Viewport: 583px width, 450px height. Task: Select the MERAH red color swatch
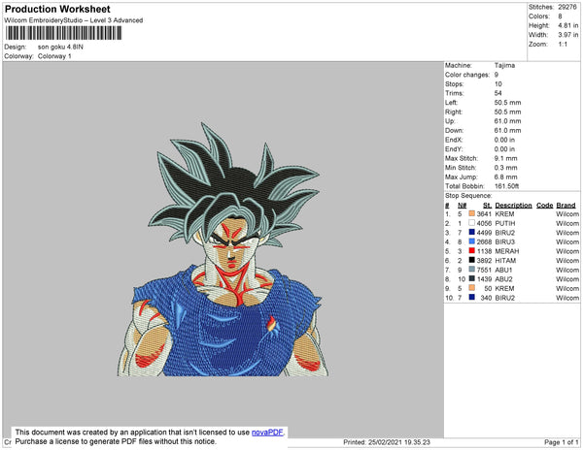(x=472, y=251)
